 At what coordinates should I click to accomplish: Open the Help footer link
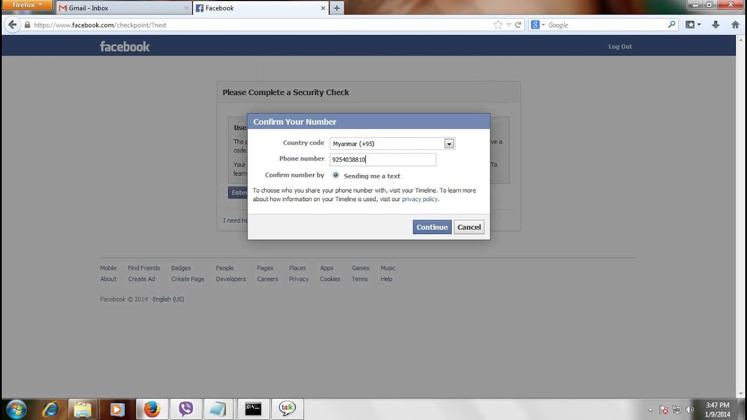coord(386,279)
